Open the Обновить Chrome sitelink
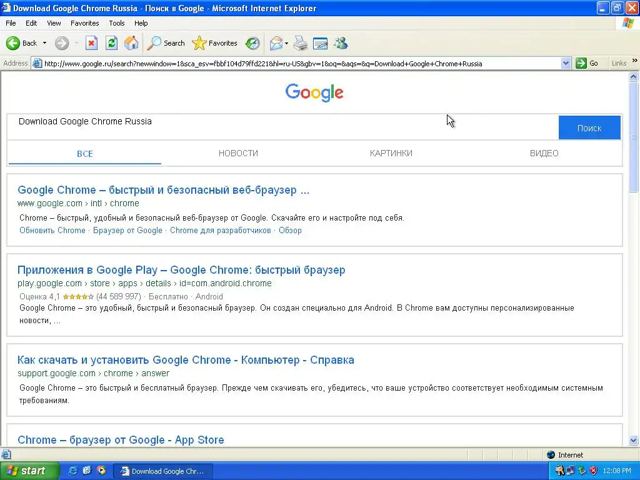 [x=52, y=230]
